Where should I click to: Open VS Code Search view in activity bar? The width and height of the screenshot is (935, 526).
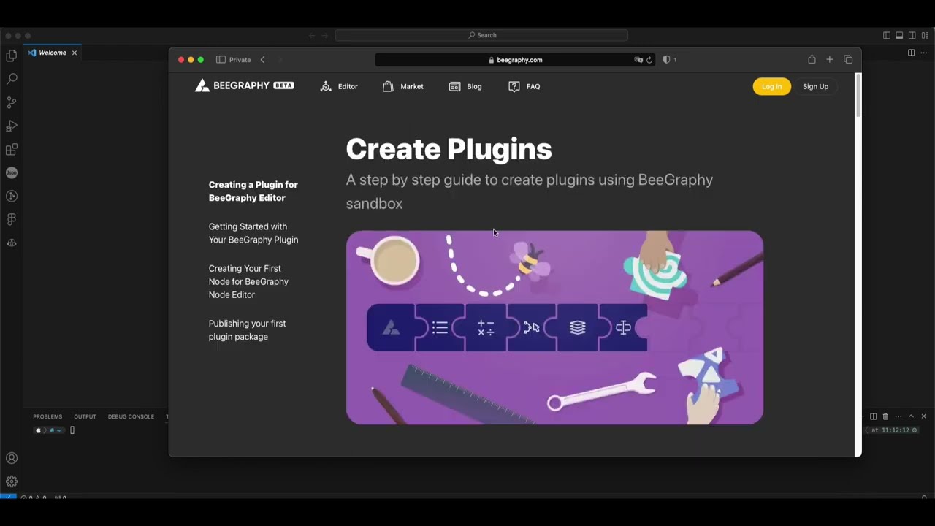12,79
